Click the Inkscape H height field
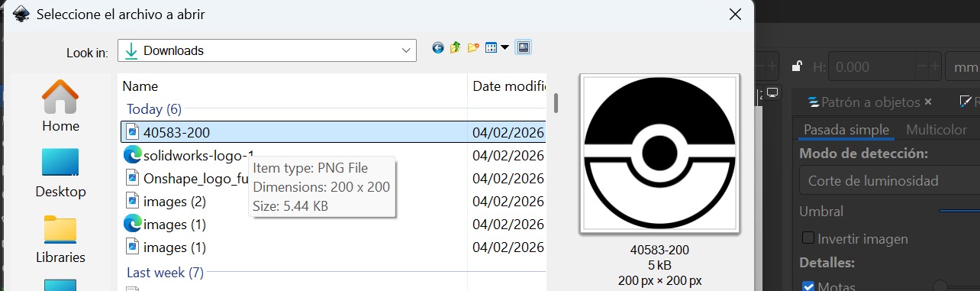 click(x=870, y=66)
